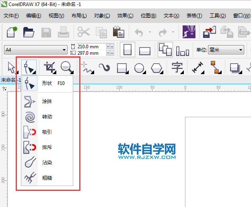The width and height of the screenshot is (251, 207).
Task: Expand the Redo history dropdown arrow
Action: 173,32
